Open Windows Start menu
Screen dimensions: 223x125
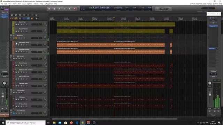(3, 123)
